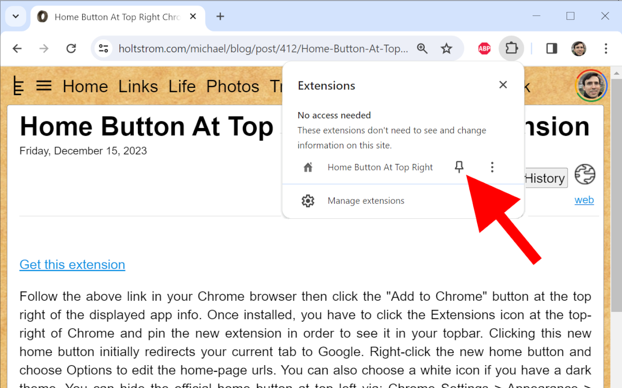Click the address bar URL text

coord(263,48)
